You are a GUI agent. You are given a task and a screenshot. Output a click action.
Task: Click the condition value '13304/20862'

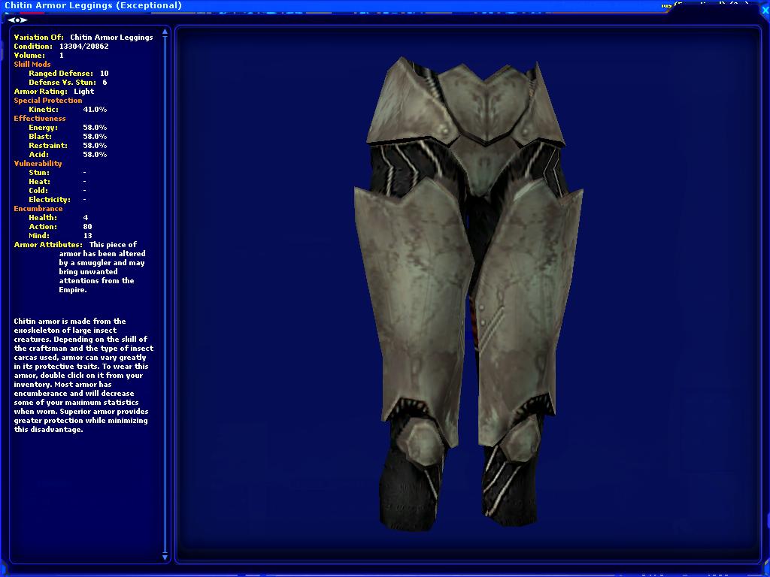84,46
